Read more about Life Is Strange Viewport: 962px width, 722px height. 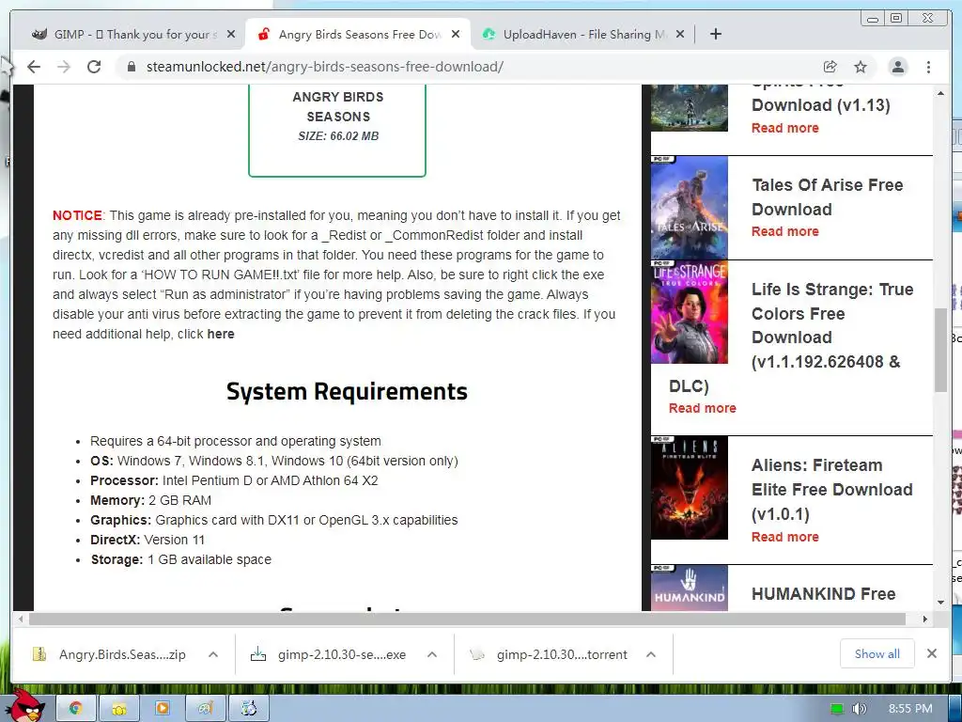[x=702, y=408]
